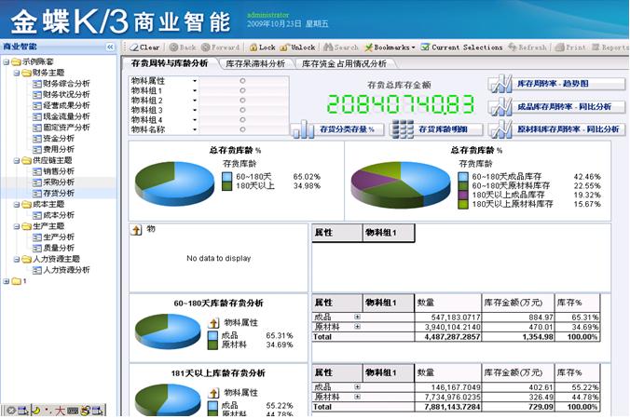
Task: Switch to the 库存呆滞料分析 tab
Action: pyautogui.click(x=255, y=64)
